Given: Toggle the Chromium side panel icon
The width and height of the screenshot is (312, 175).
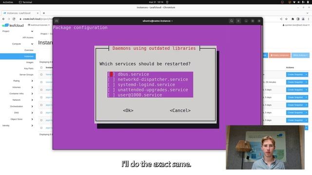Looking at the screenshot, I should pos(298,19).
